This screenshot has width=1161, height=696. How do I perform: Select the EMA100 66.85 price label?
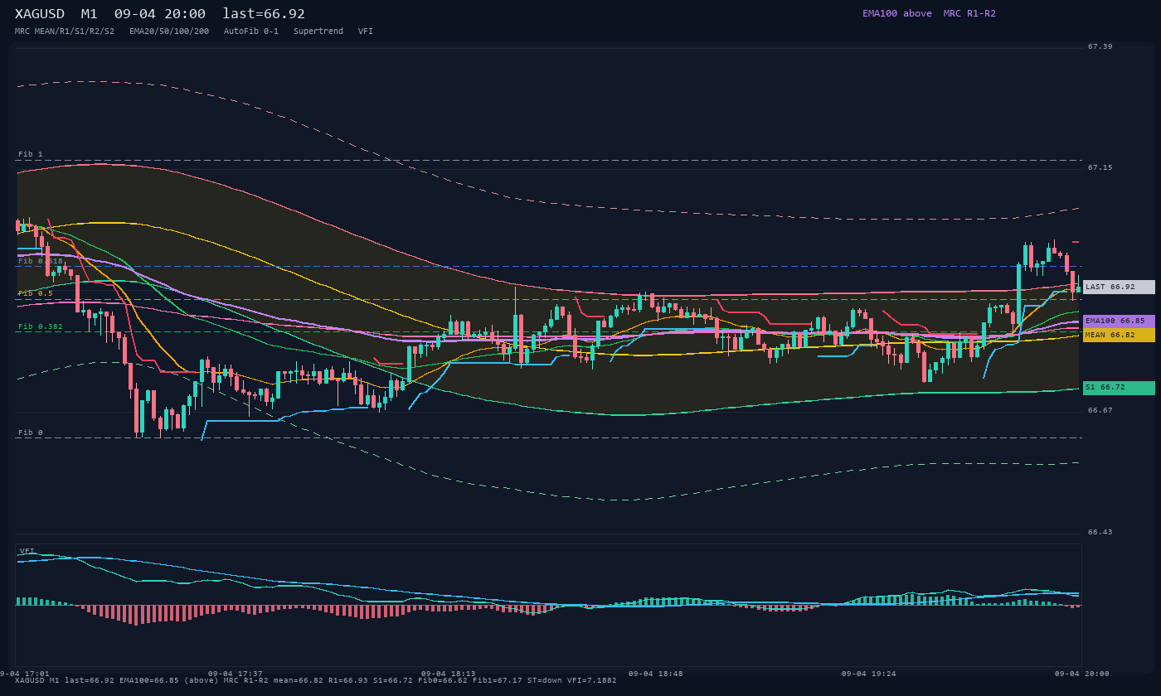pyautogui.click(x=1119, y=321)
